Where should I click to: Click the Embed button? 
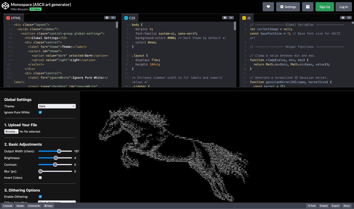[x=324, y=206]
